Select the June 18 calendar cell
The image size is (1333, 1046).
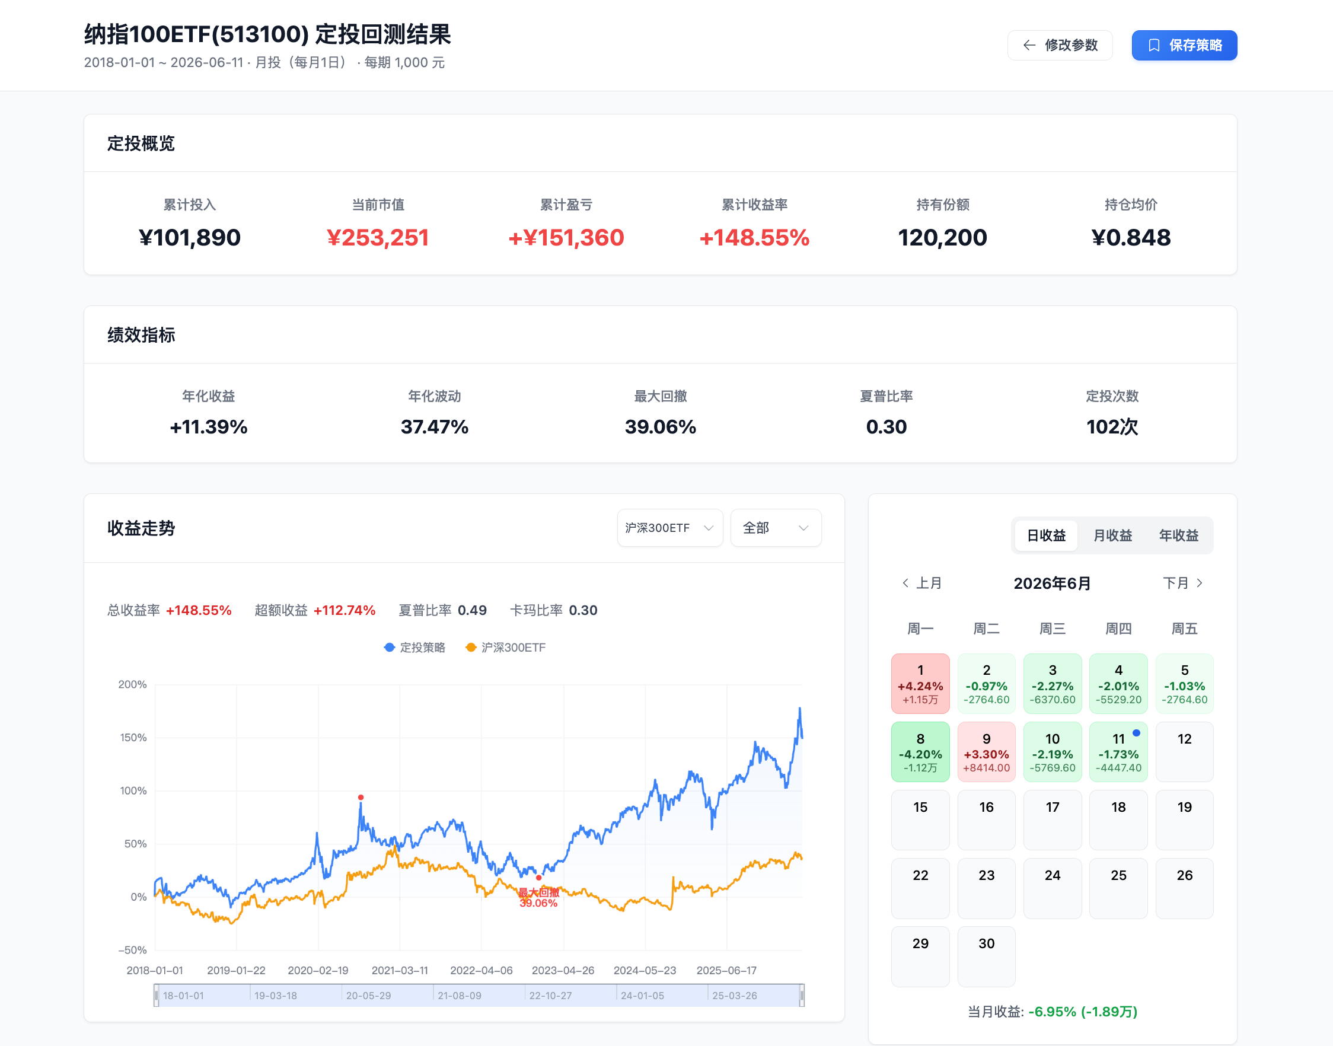tap(1118, 819)
